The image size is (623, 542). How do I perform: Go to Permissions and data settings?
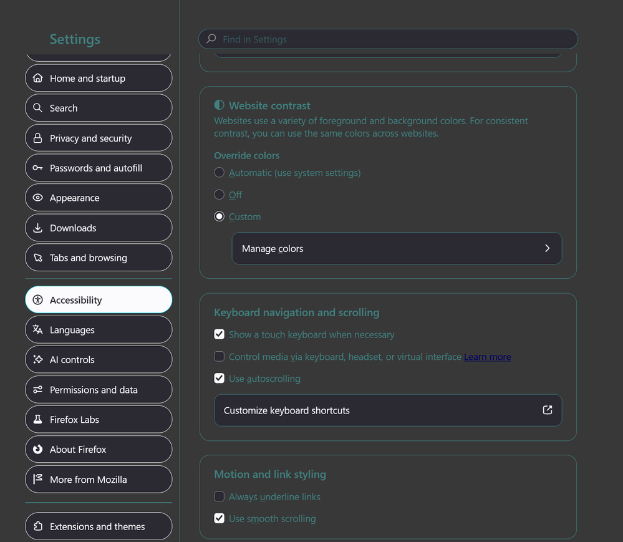tap(99, 389)
